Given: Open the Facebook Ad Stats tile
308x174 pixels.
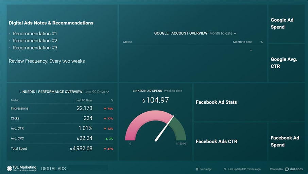Looking at the screenshot, I should pyautogui.click(x=249, y=102).
